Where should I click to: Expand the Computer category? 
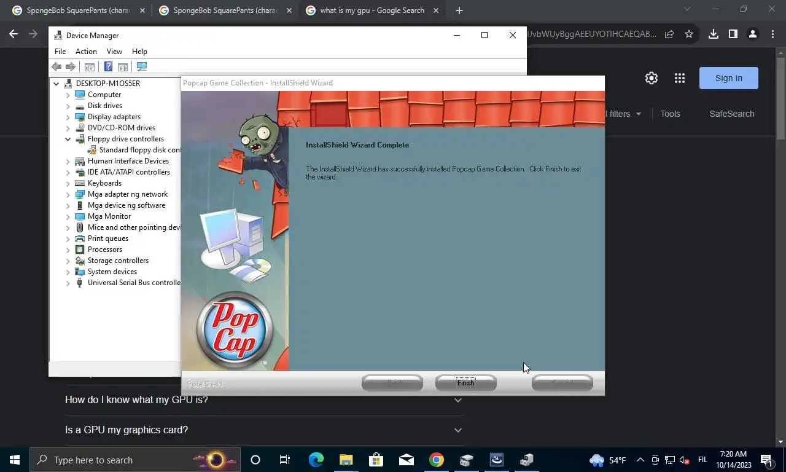pos(68,95)
